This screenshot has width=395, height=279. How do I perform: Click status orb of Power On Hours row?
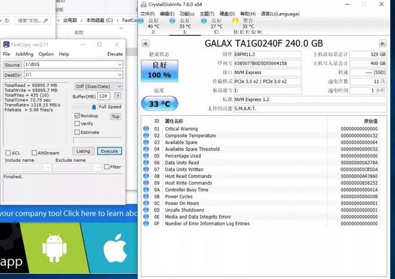click(x=146, y=203)
